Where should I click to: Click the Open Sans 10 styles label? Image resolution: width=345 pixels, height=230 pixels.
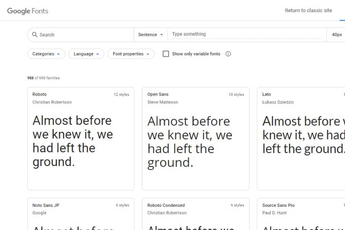236,94
